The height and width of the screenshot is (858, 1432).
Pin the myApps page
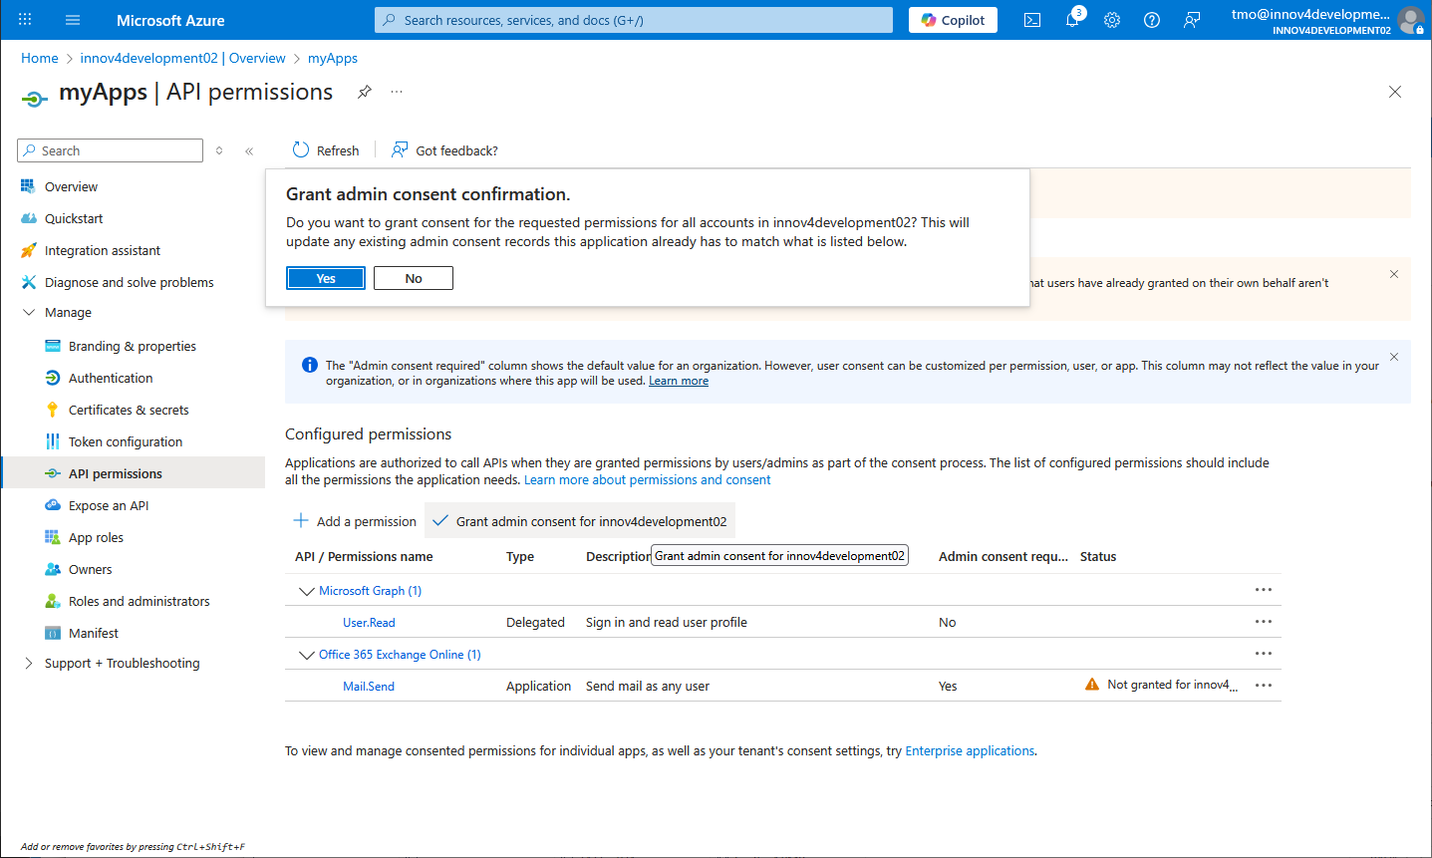point(365,92)
